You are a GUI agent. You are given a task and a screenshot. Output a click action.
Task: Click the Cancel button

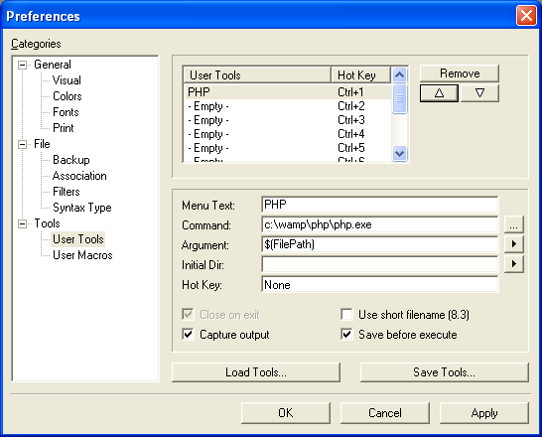click(385, 413)
